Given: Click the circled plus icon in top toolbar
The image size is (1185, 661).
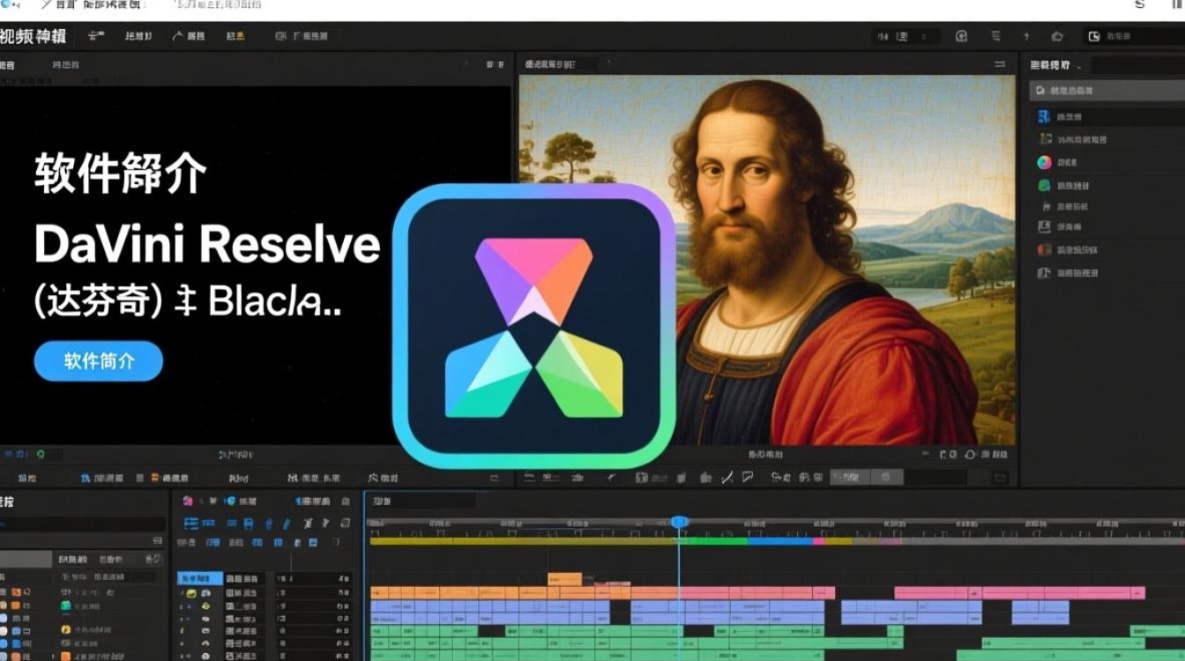Looking at the screenshot, I should tap(961, 36).
